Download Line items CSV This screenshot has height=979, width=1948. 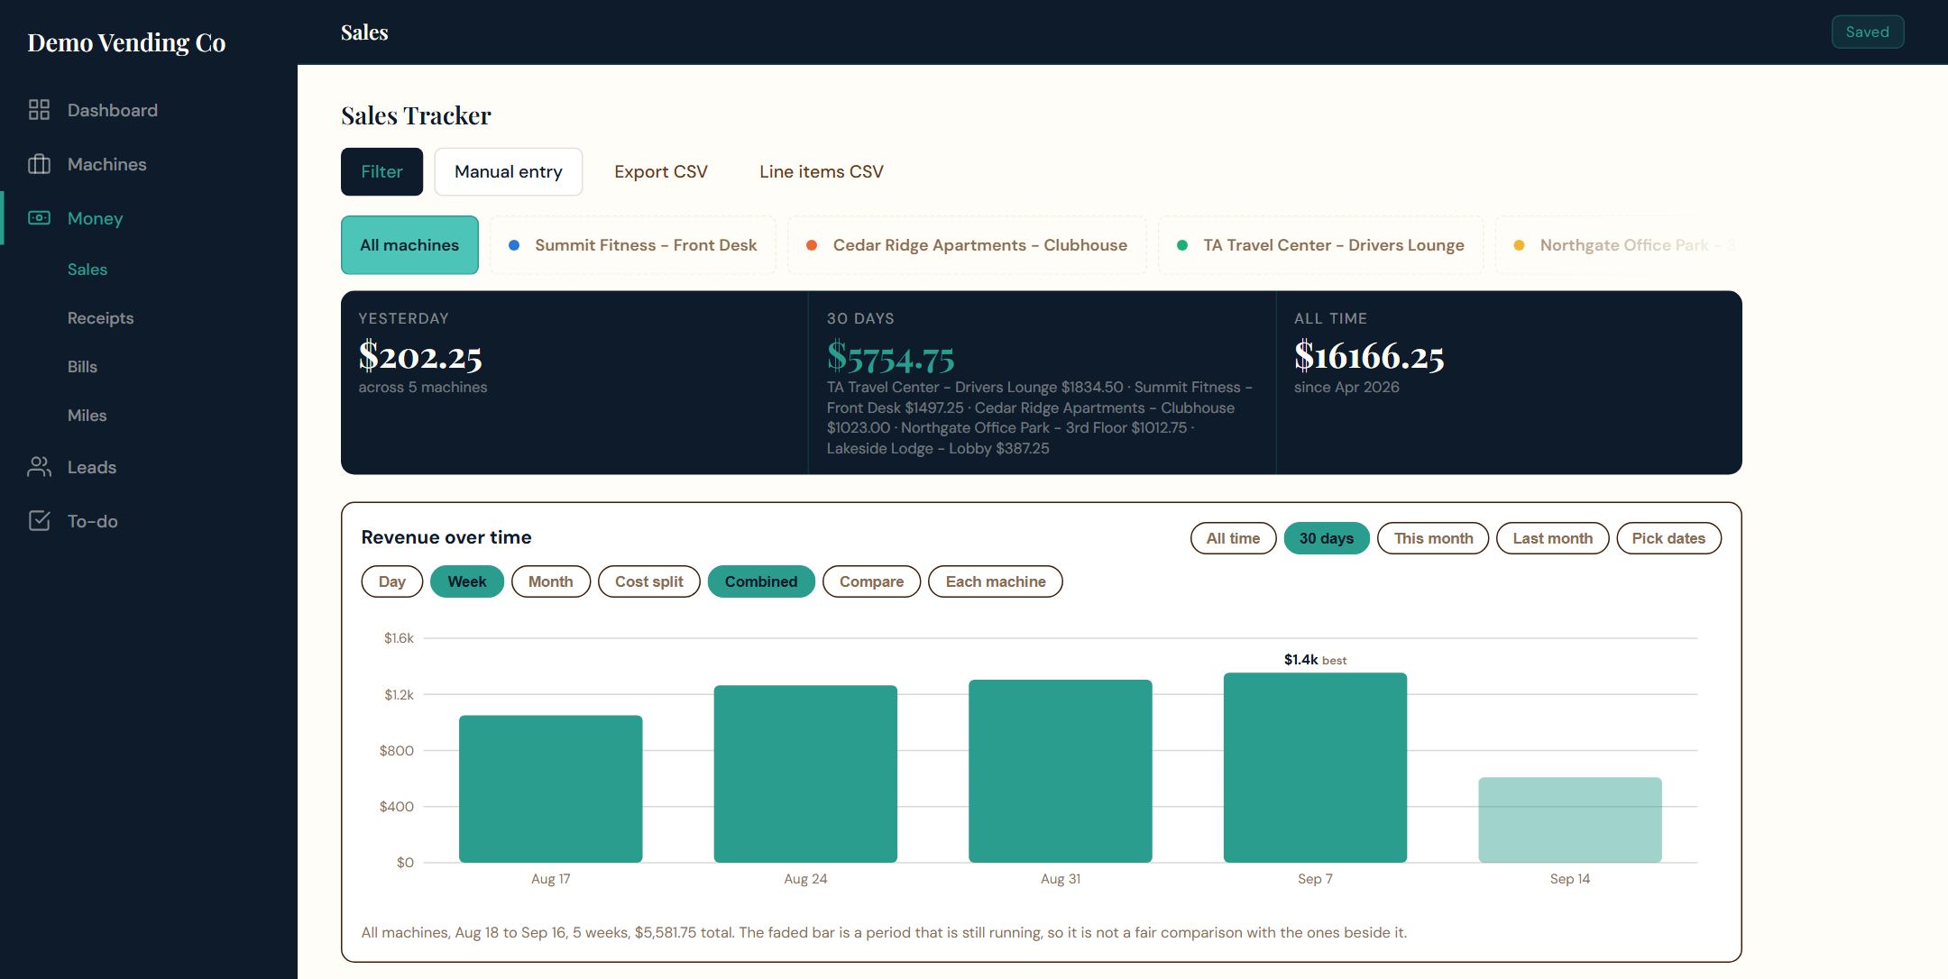tap(822, 171)
